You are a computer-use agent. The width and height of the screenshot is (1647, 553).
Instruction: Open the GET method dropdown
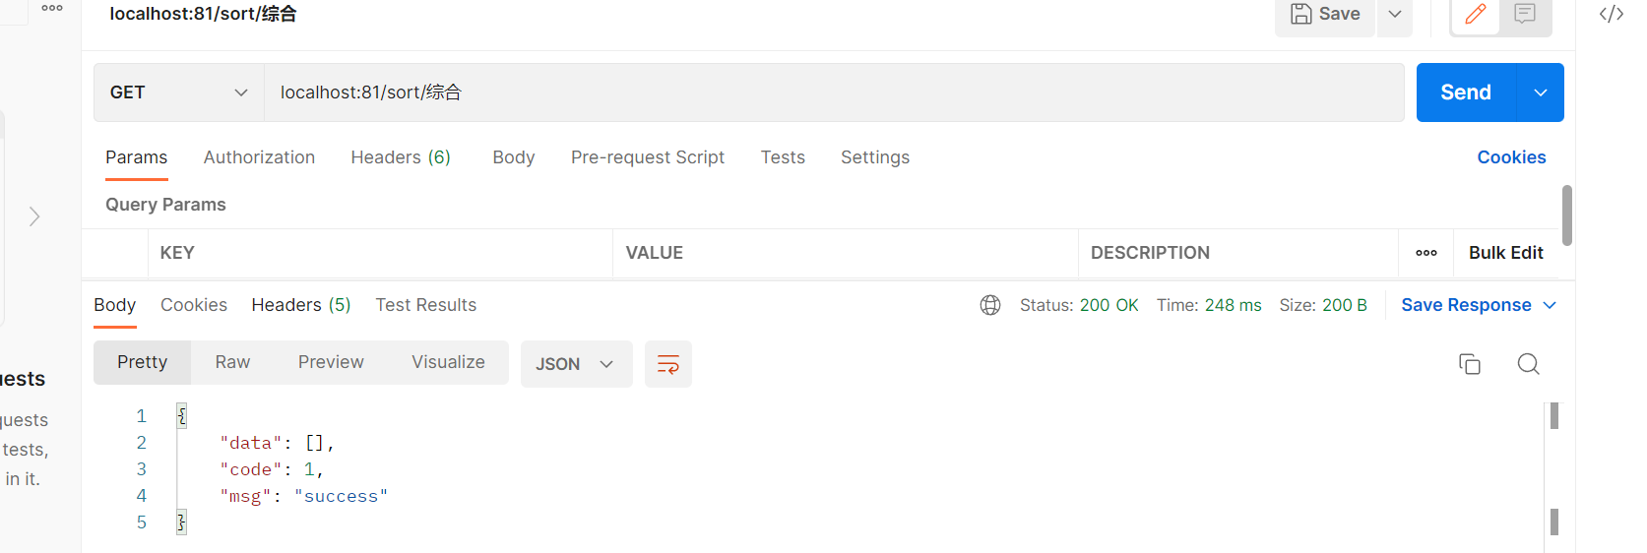pyautogui.click(x=178, y=92)
